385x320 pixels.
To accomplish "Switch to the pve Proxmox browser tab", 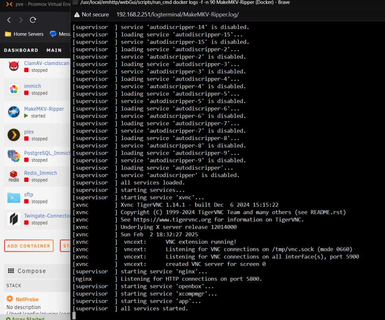I will tap(38, 4).
